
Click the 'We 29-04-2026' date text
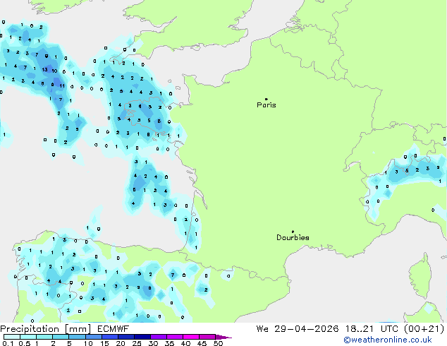point(298,329)
